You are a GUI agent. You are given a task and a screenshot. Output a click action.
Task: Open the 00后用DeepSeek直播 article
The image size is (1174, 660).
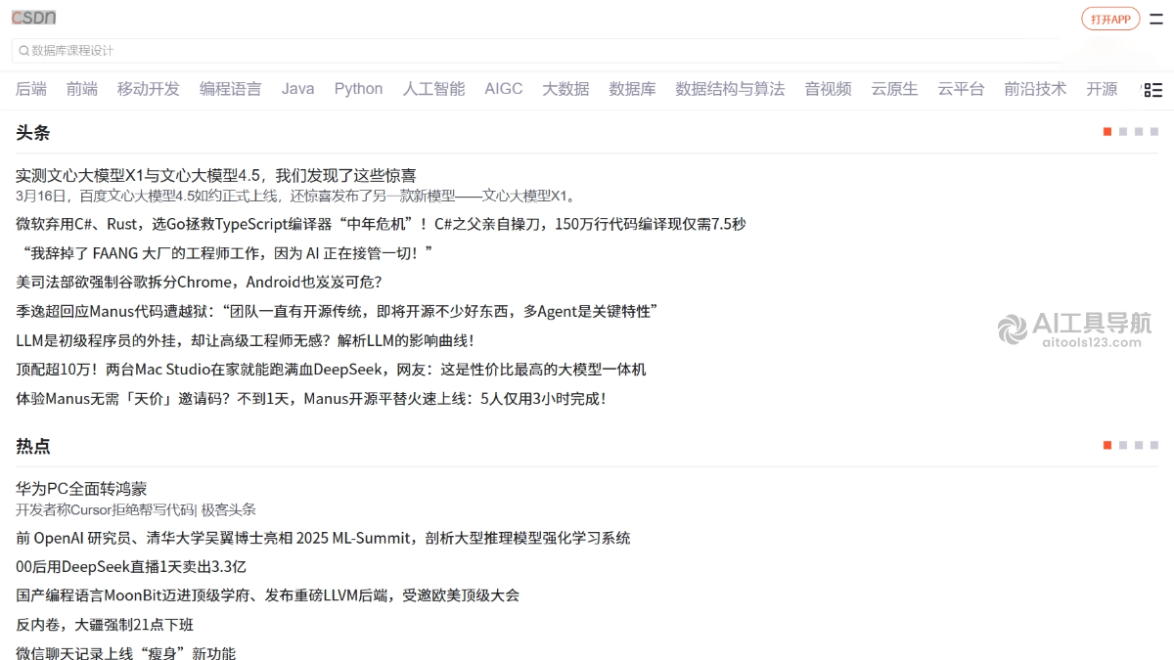point(131,566)
